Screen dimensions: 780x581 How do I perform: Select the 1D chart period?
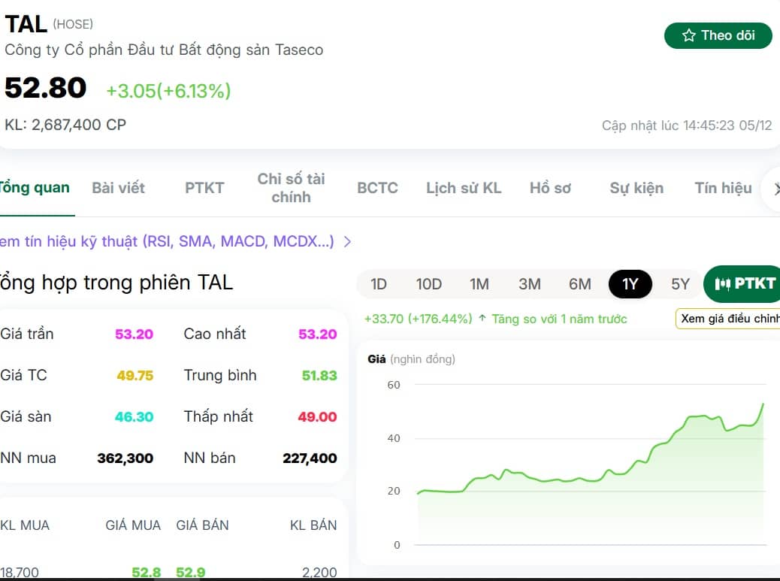pyautogui.click(x=379, y=284)
